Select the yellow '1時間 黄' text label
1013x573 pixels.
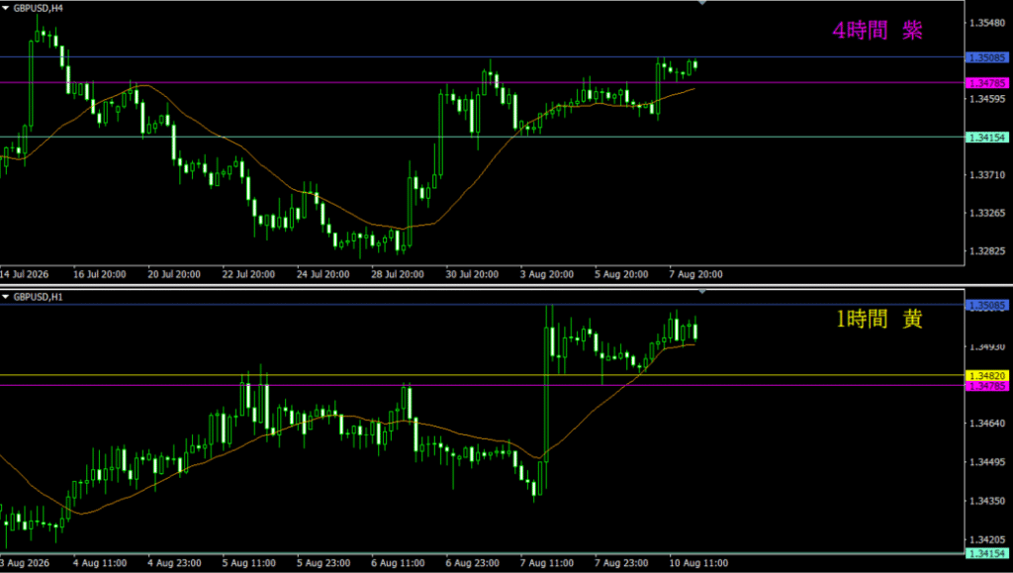[x=879, y=319]
